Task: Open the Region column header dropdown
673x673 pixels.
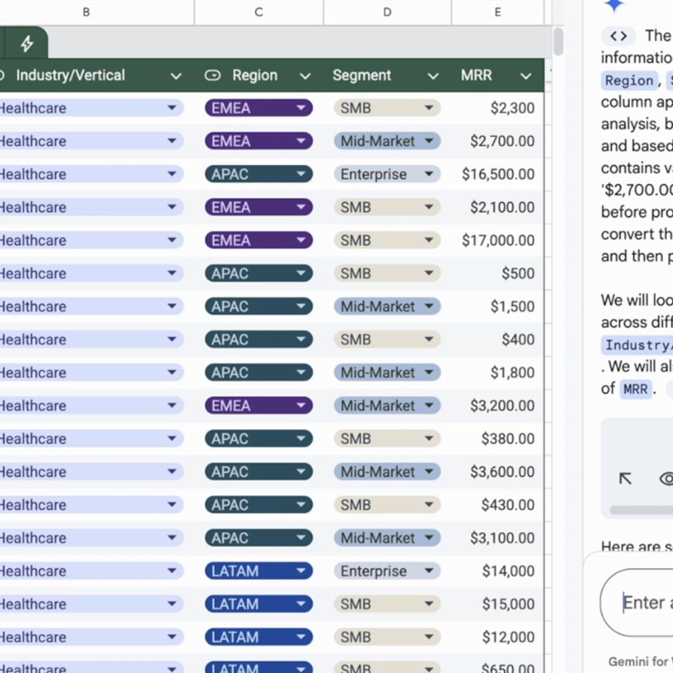Action: pyautogui.click(x=305, y=76)
